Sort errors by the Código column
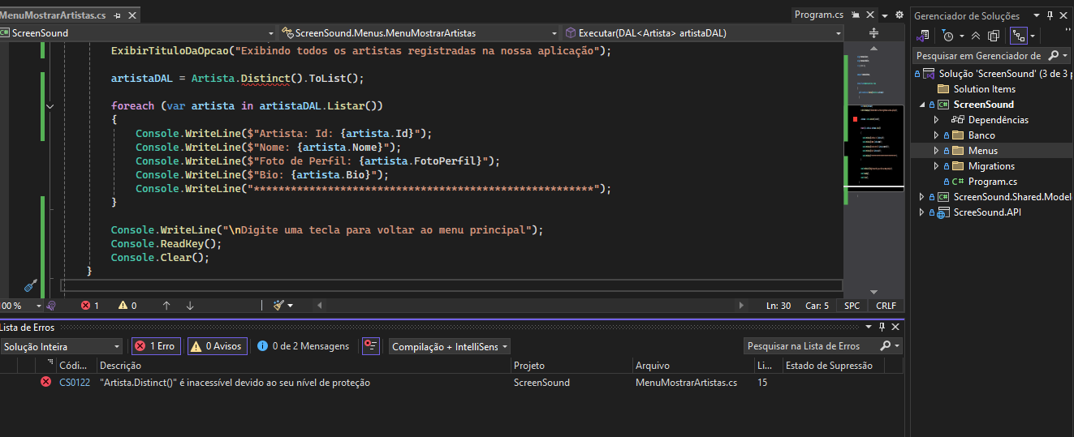The height and width of the screenshot is (437, 1074). click(x=75, y=366)
